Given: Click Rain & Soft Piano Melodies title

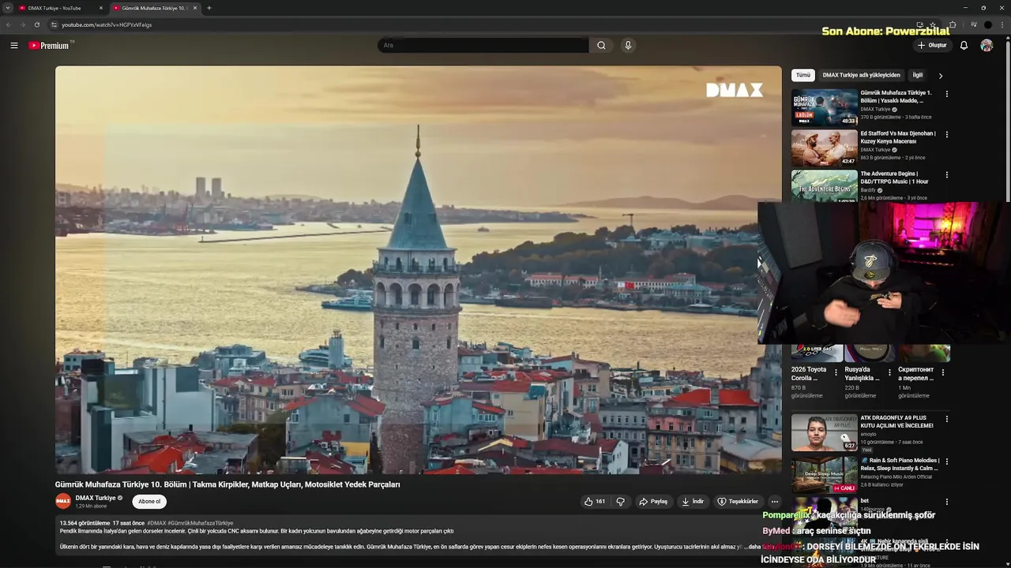Looking at the screenshot, I should [x=900, y=464].
